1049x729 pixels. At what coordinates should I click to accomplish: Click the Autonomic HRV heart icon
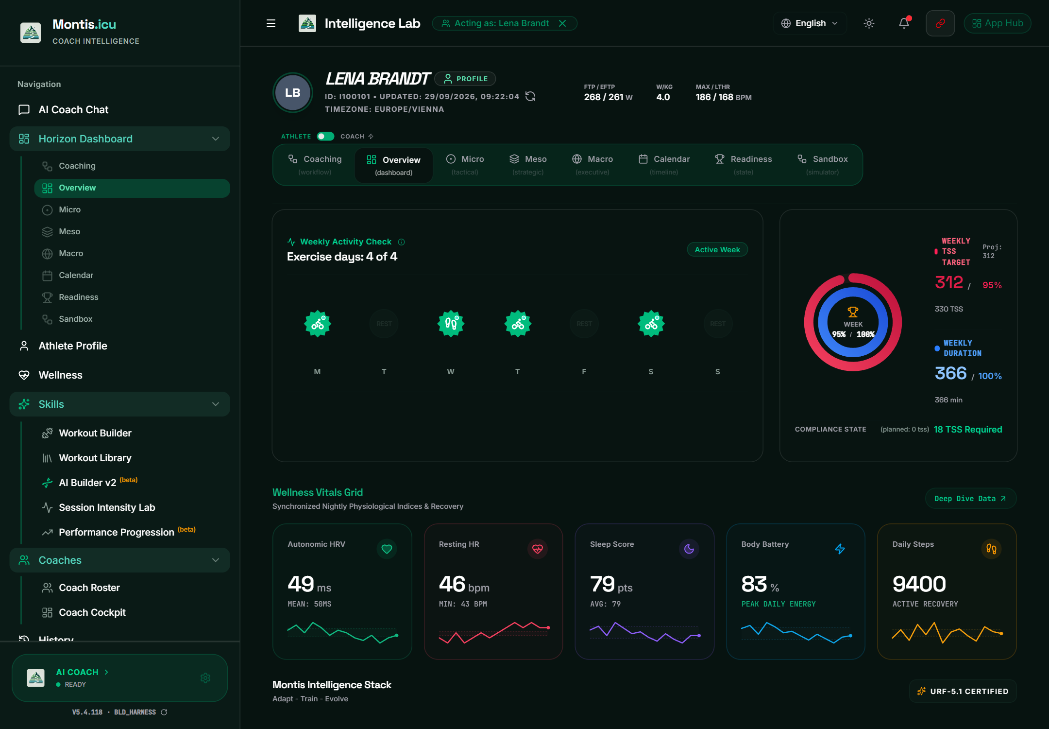(x=387, y=549)
